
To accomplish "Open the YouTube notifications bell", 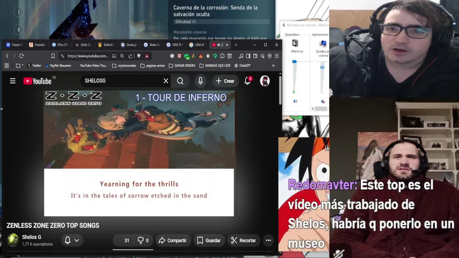I will click(x=247, y=81).
